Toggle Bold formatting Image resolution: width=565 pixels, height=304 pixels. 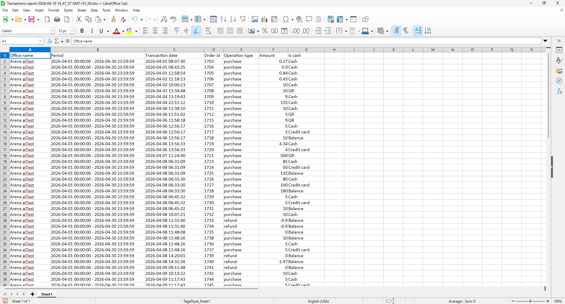[x=82, y=31]
